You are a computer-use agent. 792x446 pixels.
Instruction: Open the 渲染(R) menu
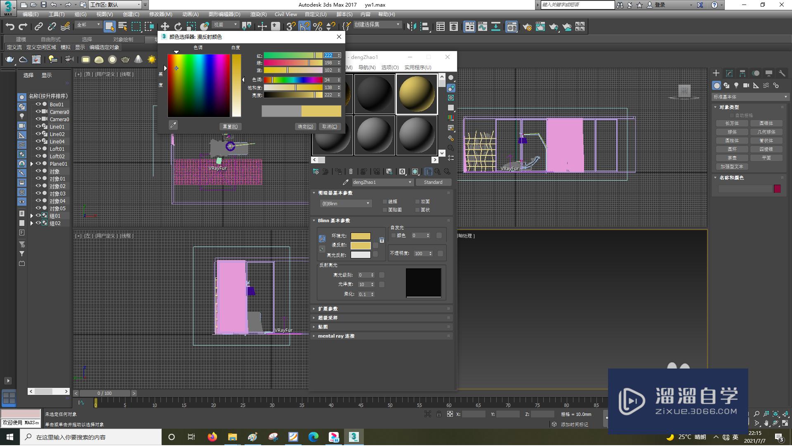tap(259, 14)
